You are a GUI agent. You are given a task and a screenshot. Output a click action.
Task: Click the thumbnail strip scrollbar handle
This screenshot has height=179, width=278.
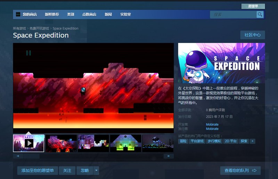coord(31,156)
